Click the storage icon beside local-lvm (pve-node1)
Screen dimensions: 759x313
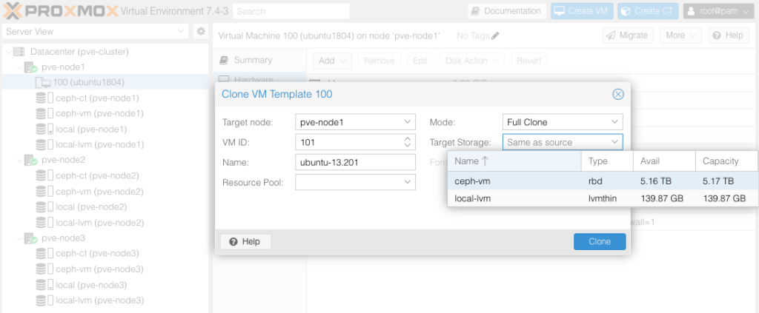44,144
